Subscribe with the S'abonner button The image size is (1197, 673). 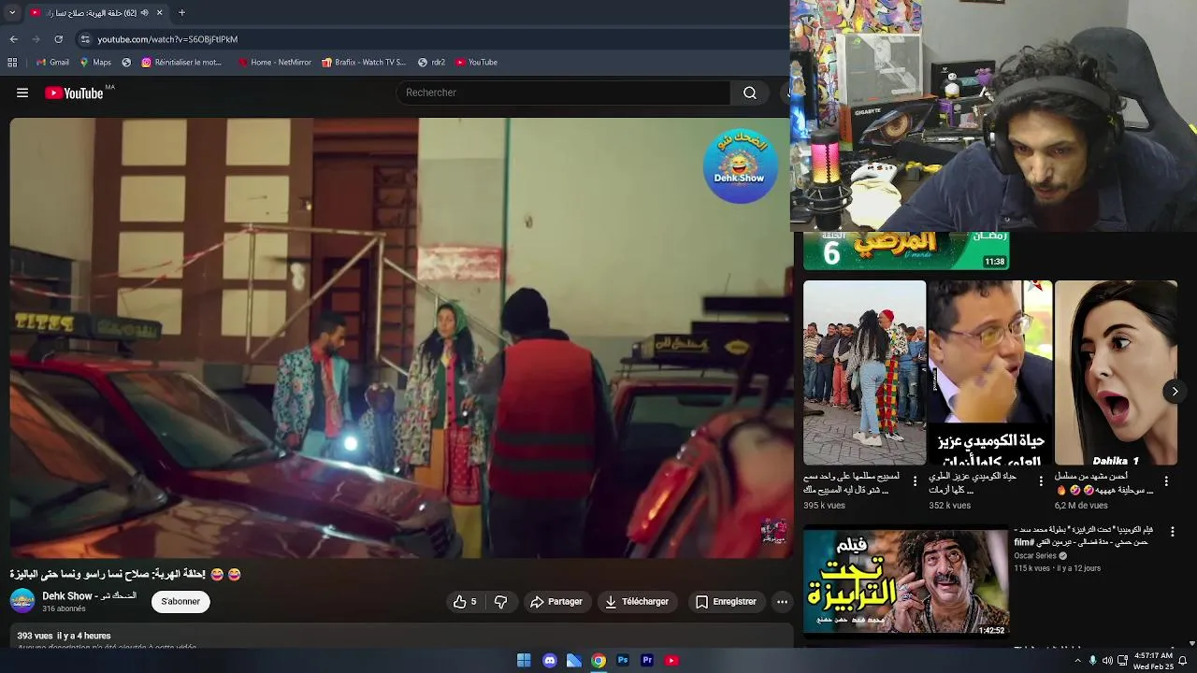pyautogui.click(x=180, y=602)
